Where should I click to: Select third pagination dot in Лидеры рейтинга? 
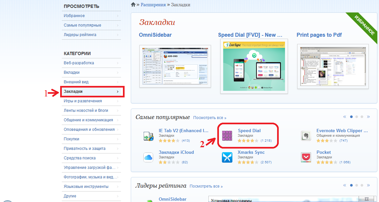tap(362, 185)
